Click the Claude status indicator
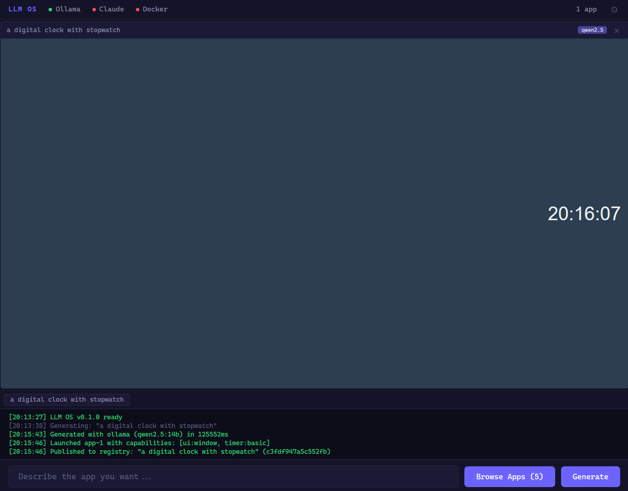Screen dimensions: 628x491 [x=108, y=9]
